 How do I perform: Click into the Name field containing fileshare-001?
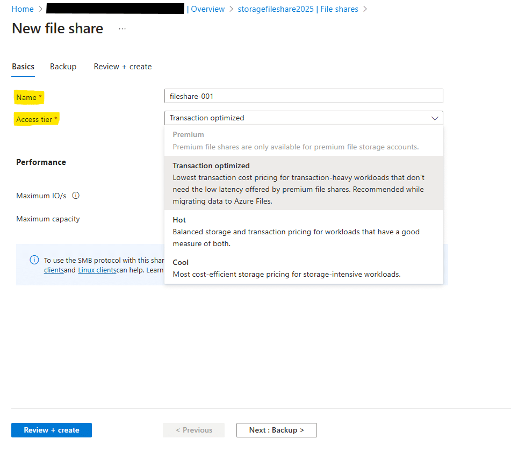[x=304, y=96]
